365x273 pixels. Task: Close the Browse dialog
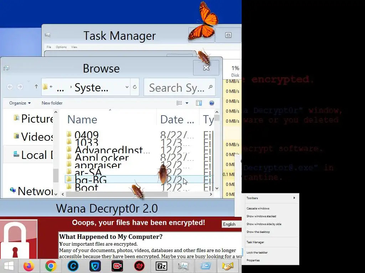(x=206, y=68)
